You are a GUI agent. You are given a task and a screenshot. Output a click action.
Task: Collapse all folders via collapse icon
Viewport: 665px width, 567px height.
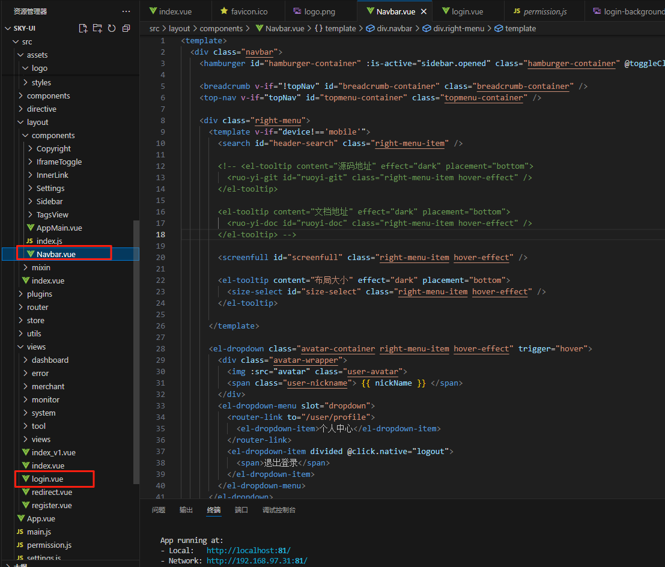[126, 28]
